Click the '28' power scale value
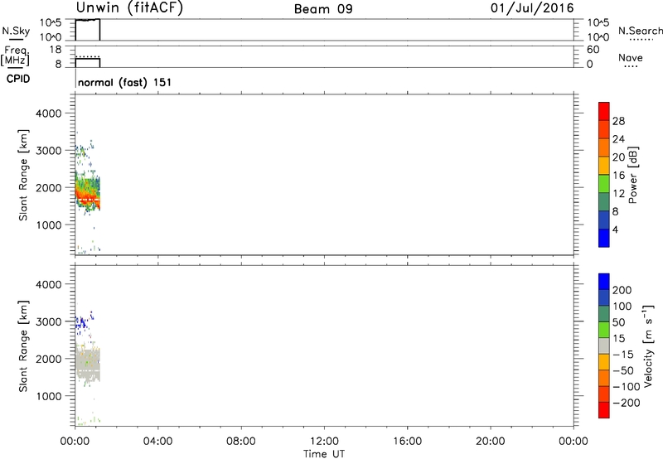The width and height of the screenshot is (663, 459). click(618, 121)
